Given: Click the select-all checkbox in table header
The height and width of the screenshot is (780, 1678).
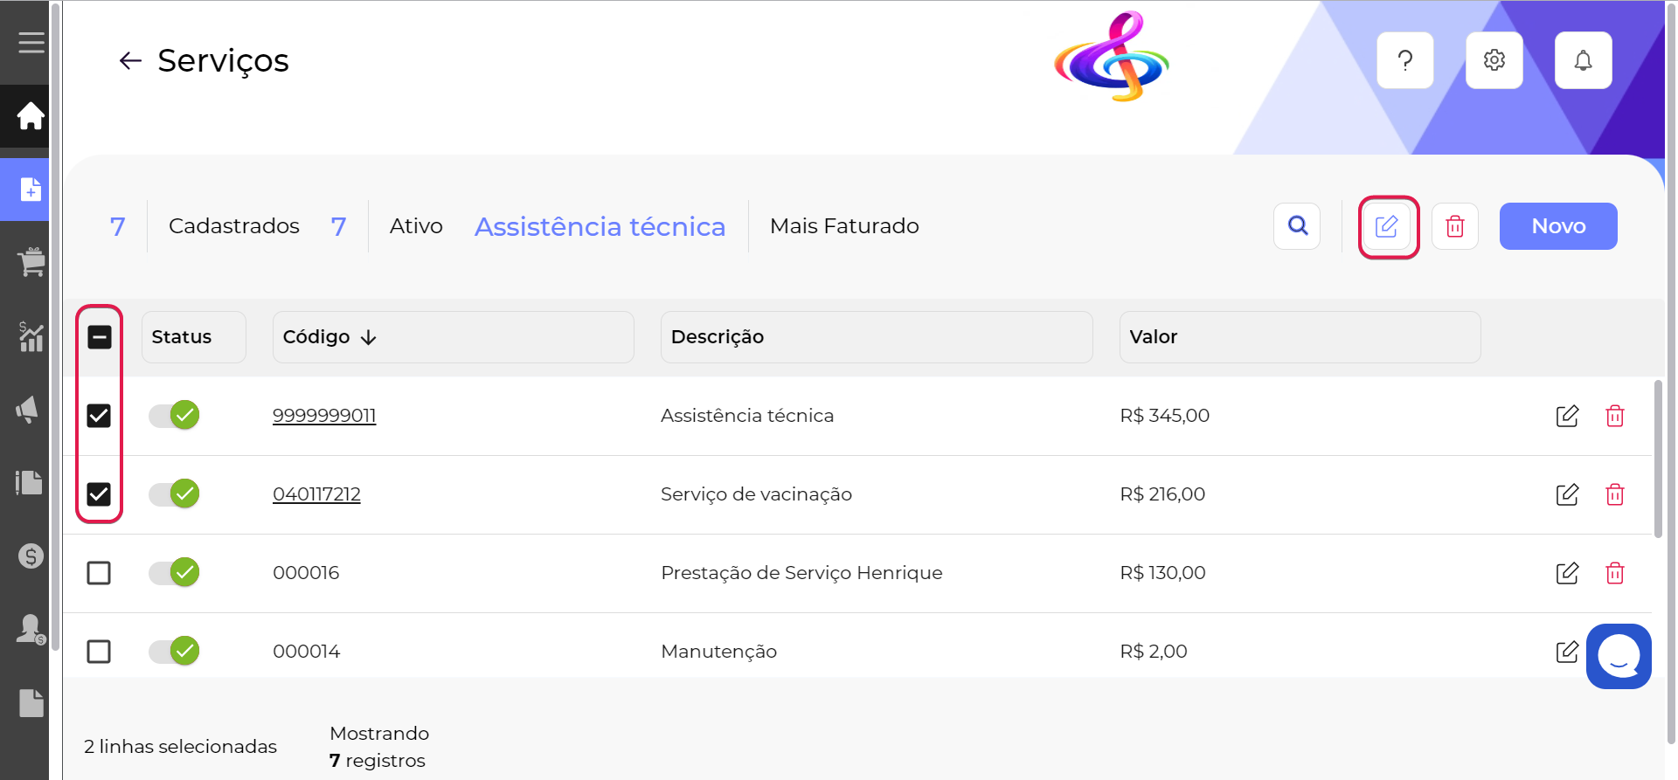Looking at the screenshot, I should (99, 336).
